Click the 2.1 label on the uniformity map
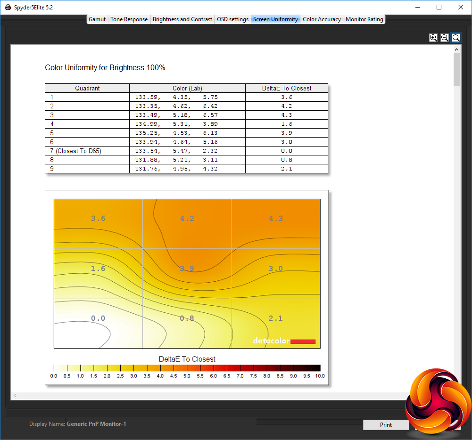Viewport: 472px width, 440px height. pos(276,318)
